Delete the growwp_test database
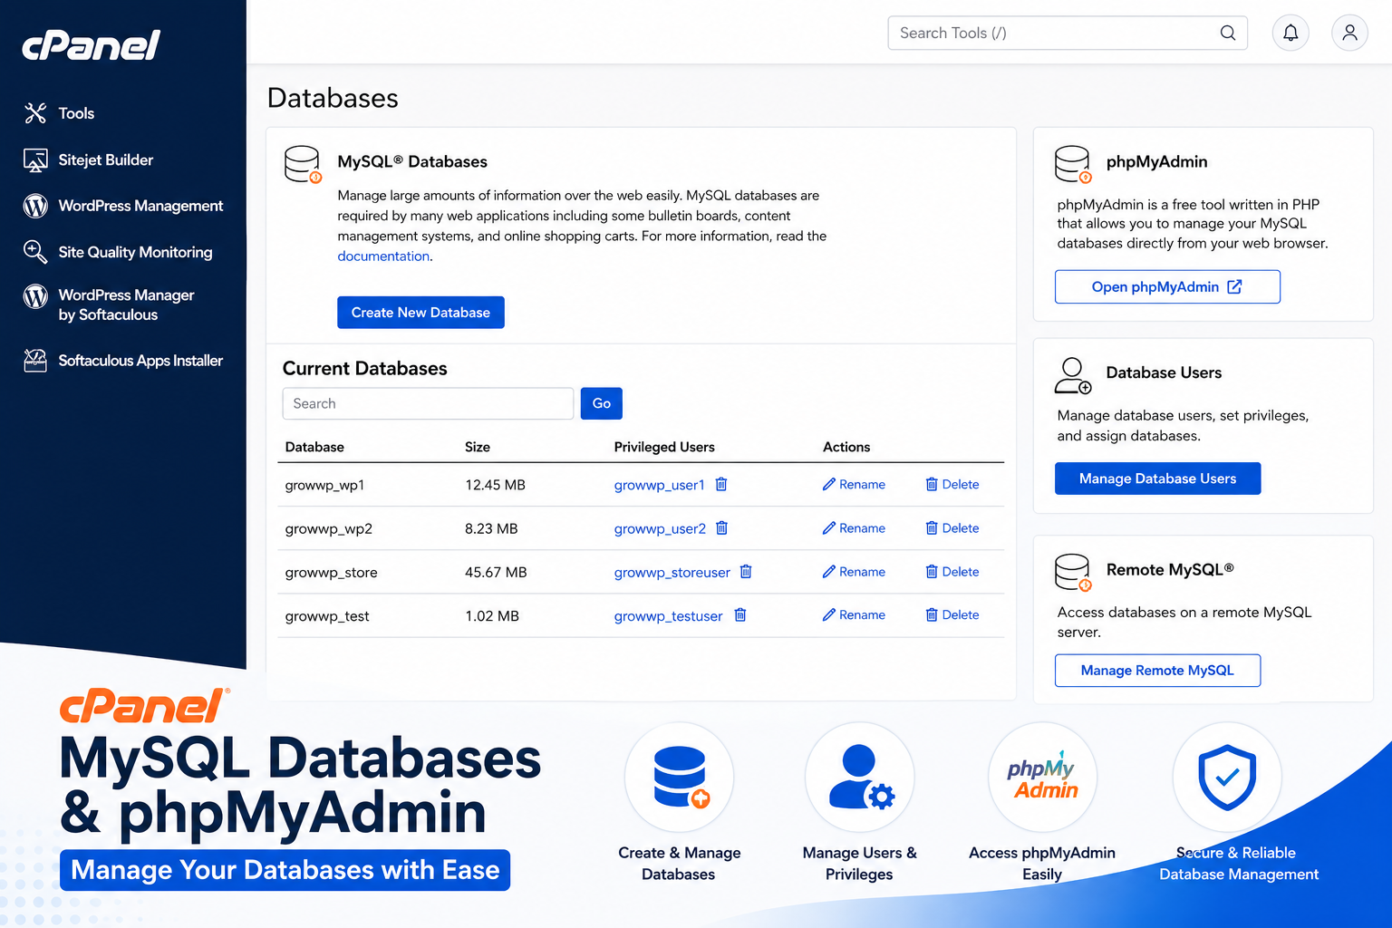Image resolution: width=1392 pixels, height=928 pixels. [952, 615]
